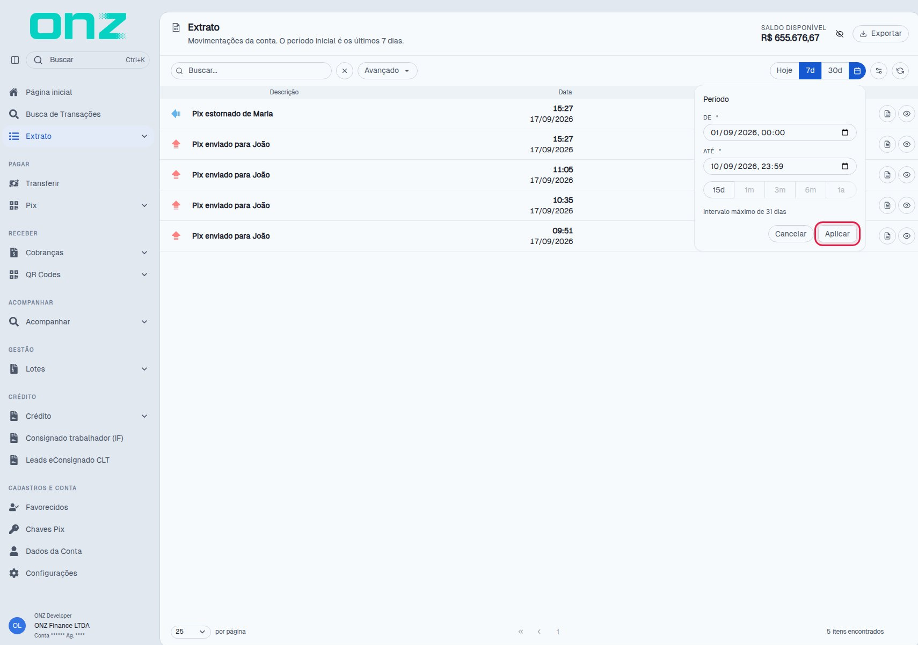Open receipt icon for 11:05 Pix row
Image resolution: width=918 pixels, height=645 pixels.
click(x=887, y=175)
